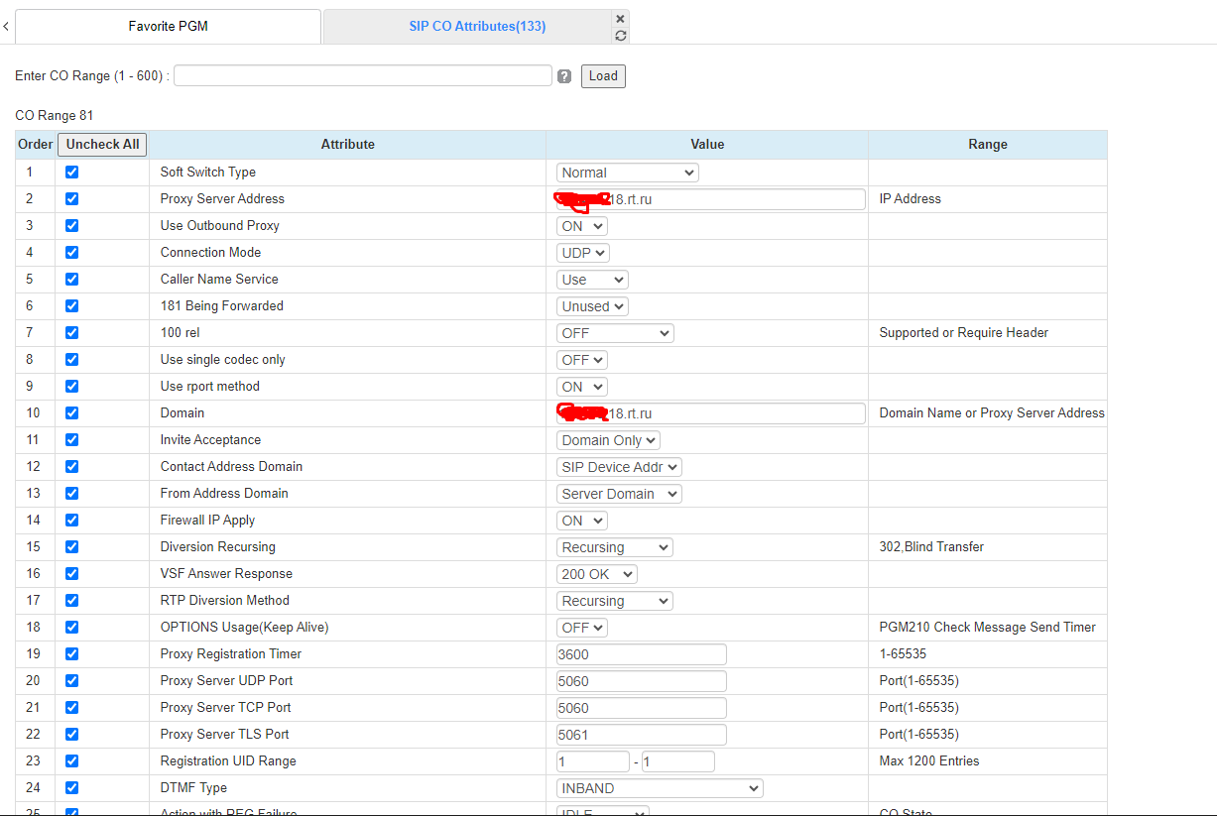
Task: Click the left arrow to scroll tabs
Action: click(x=6, y=27)
